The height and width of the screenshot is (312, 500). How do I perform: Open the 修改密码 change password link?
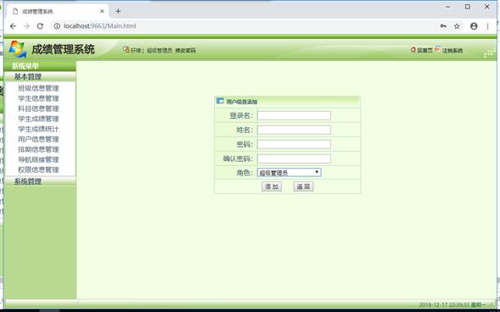point(185,50)
